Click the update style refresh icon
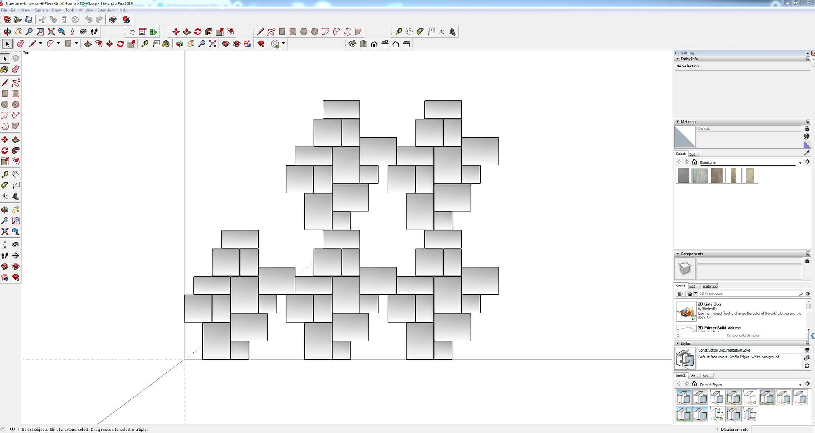 (x=807, y=366)
